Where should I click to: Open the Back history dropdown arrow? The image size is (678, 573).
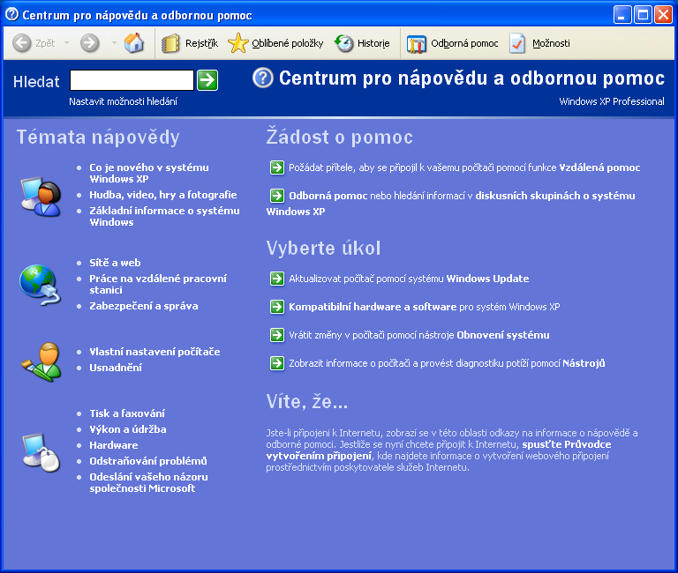[x=66, y=42]
